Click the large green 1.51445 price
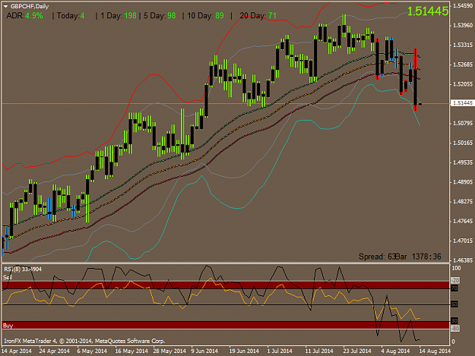 (x=428, y=11)
